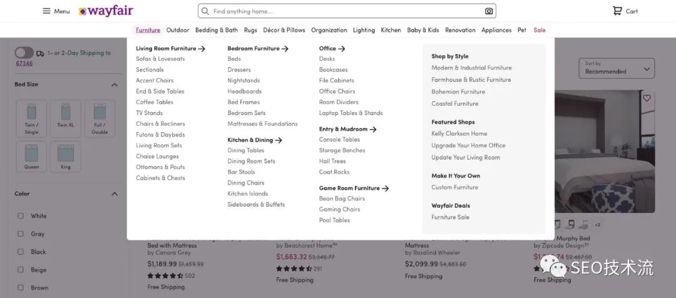Image resolution: width=676 pixels, height=298 pixels.
Task: Collapse the Bed Size filter section
Action: [115, 85]
